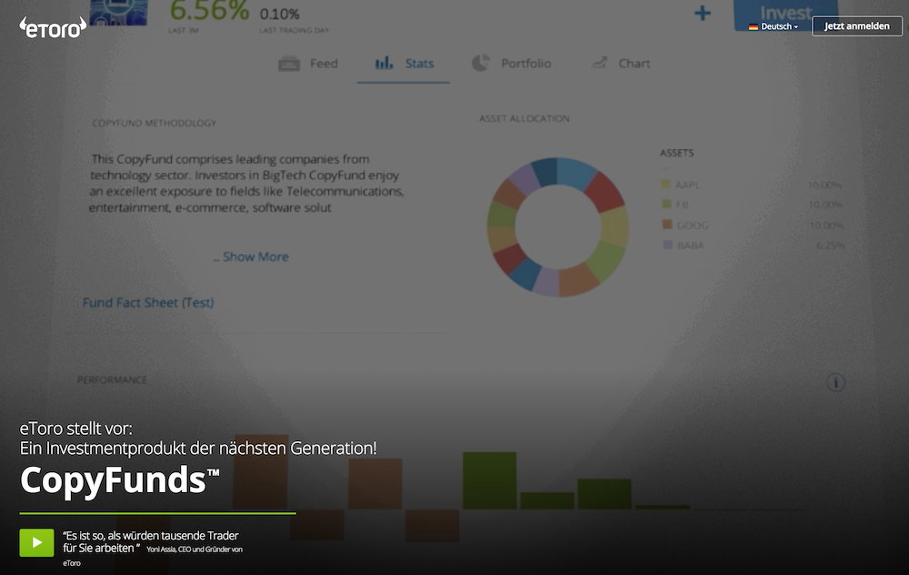The width and height of the screenshot is (909, 575).
Task: Switch to the Chart tab
Action: pyautogui.click(x=621, y=64)
